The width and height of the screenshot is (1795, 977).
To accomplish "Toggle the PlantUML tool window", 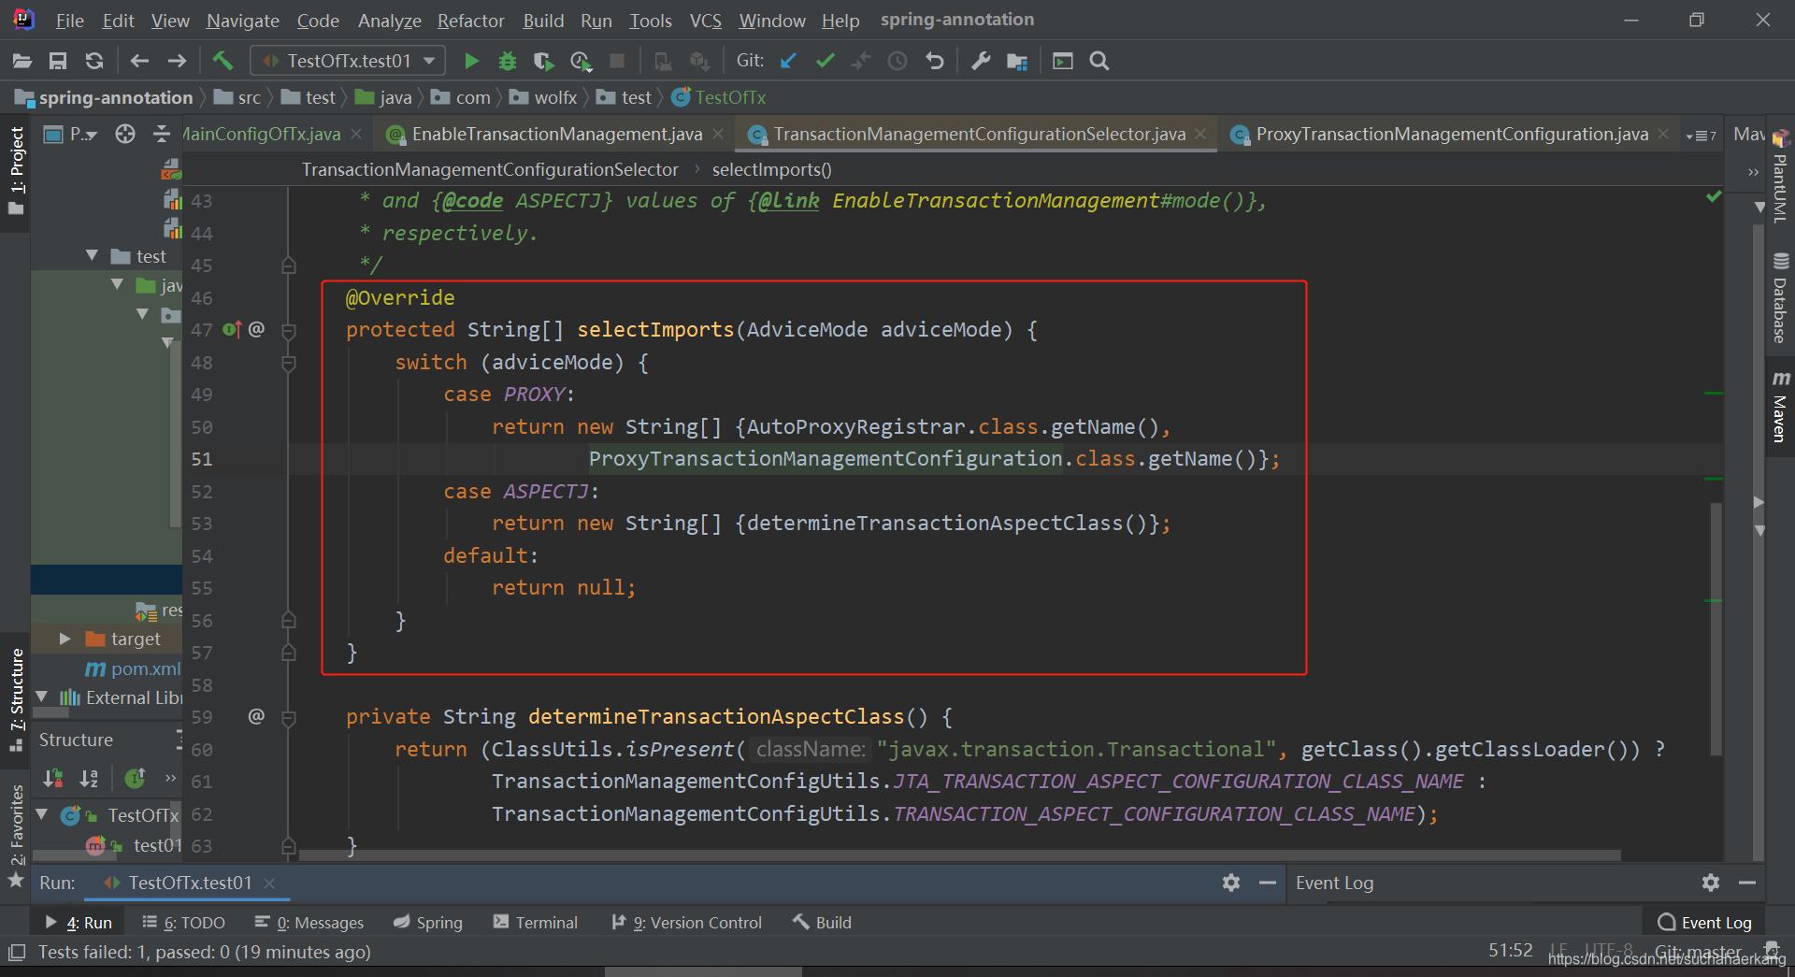I will click(x=1780, y=176).
